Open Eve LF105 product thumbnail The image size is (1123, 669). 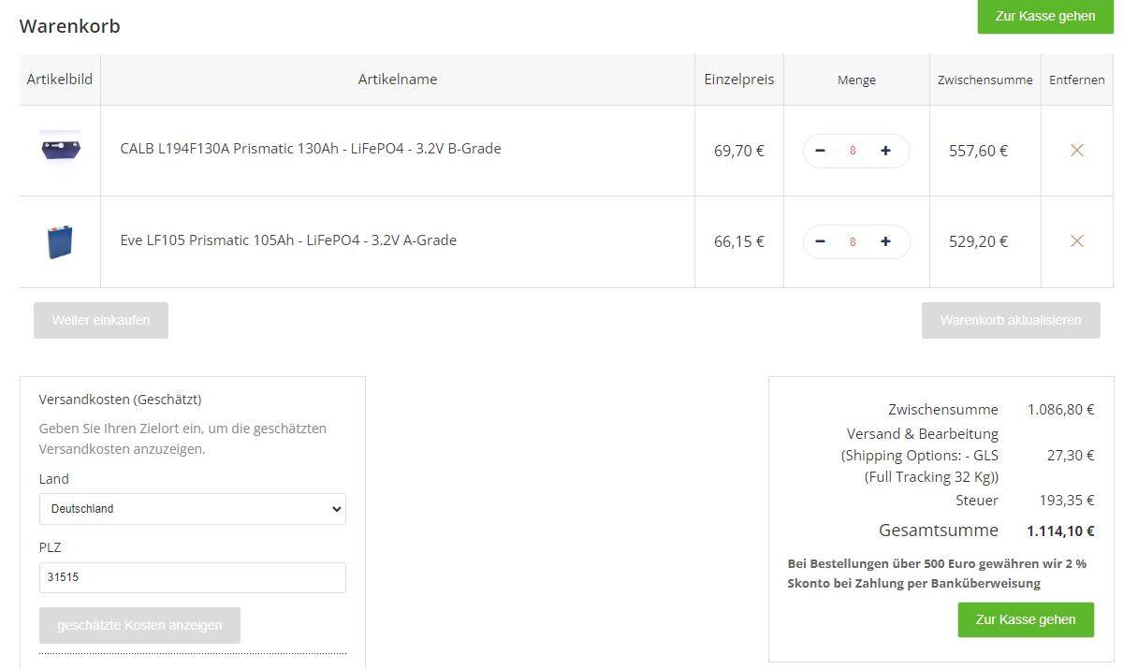point(60,241)
